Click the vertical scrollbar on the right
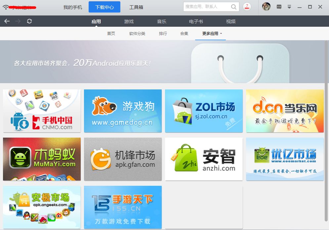Screen dimensions: 329x230 coord(326,131)
